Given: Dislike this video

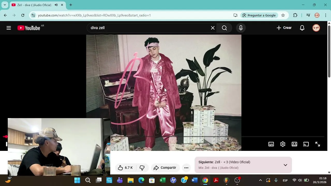Looking at the screenshot, I should (142, 168).
